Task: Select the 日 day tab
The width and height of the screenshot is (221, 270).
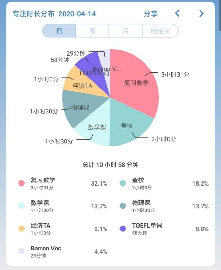Action: (x=59, y=31)
